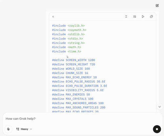Run the C code with the play icon
The width and height of the screenshot is (164, 136).
tap(143, 17)
